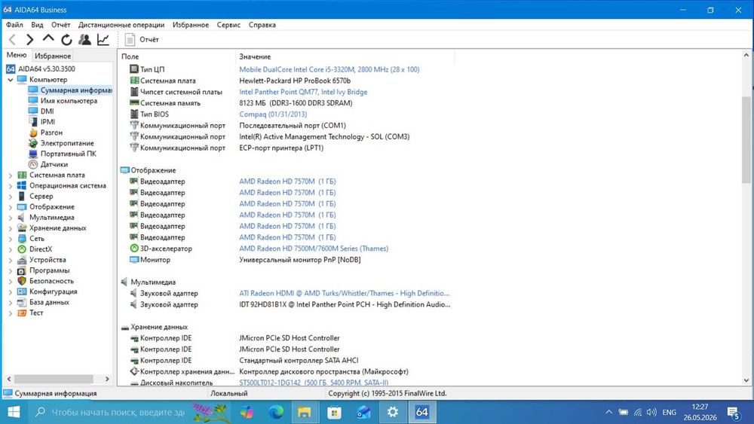Switch to the Избранное sidebar tab
The height and width of the screenshot is (424, 754).
point(53,56)
